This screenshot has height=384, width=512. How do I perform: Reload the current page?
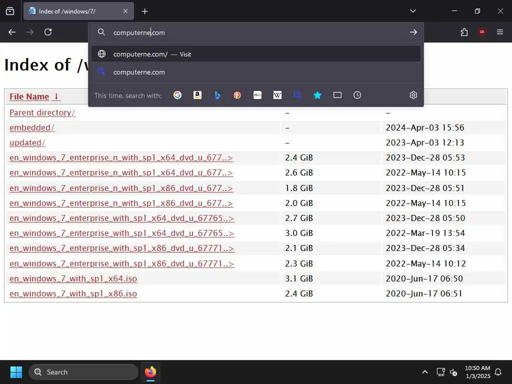point(48,32)
